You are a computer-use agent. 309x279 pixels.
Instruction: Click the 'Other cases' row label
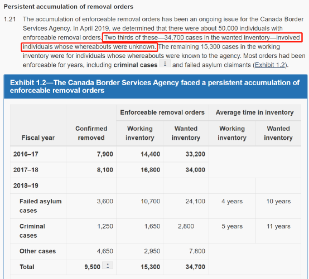[37, 251]
